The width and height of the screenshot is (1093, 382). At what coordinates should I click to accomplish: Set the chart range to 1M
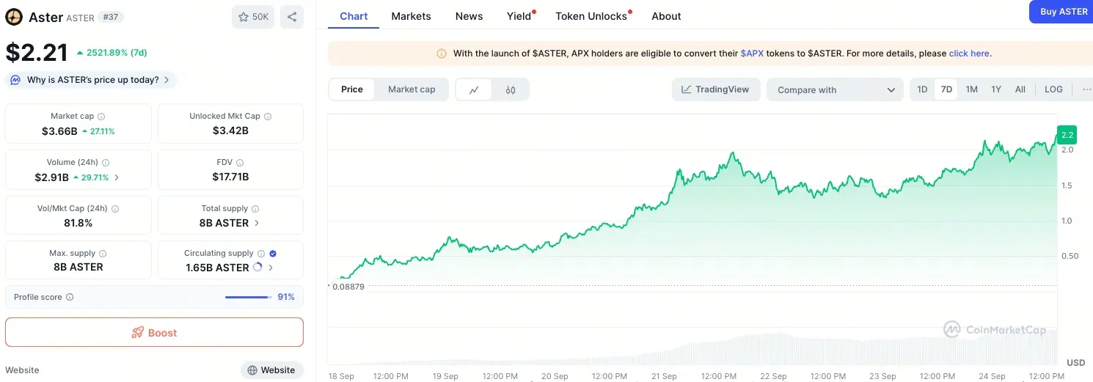tap(971, 89)
